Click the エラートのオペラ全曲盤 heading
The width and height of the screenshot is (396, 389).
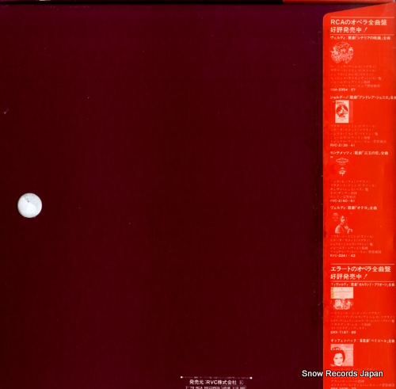coord(360,269)
